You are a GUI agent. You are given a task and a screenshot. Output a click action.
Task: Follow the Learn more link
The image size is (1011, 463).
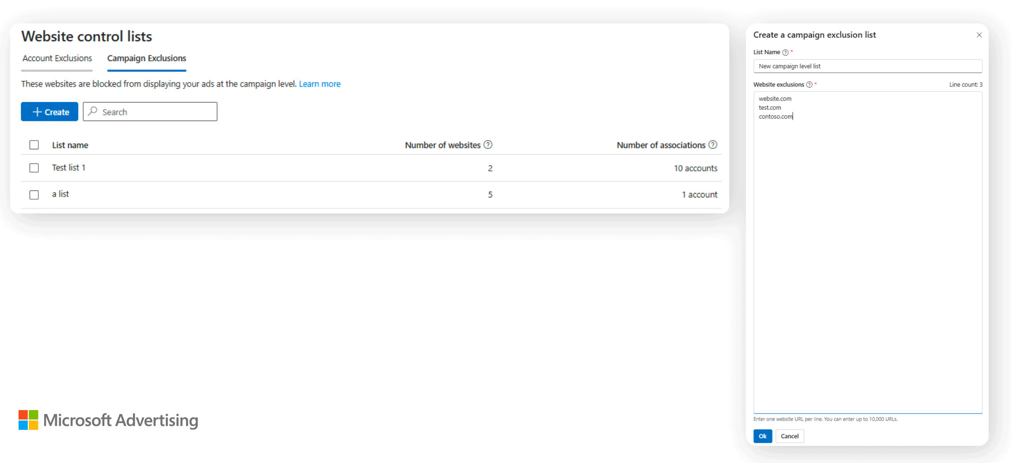click(319, 84)
